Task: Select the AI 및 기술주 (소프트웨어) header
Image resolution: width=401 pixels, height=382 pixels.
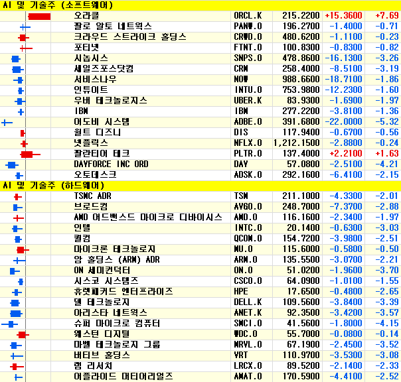Action: pos(58,5)
